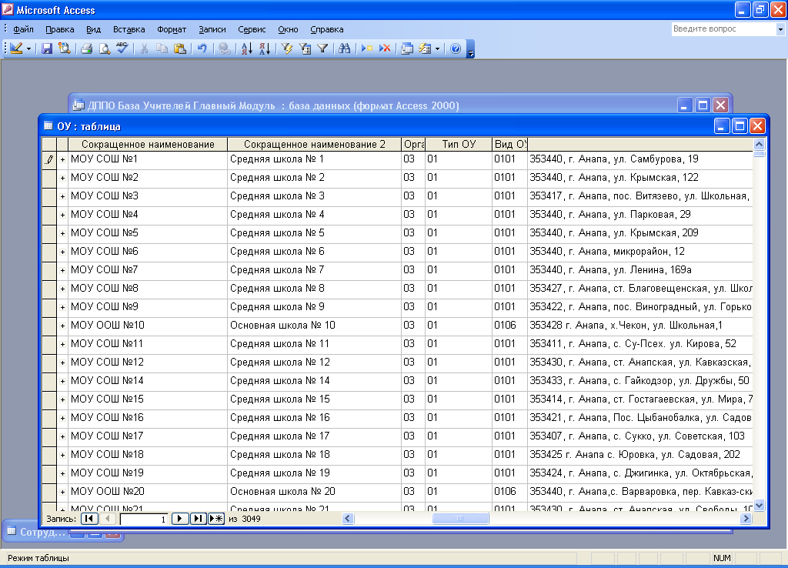Viewport: 788px width, 568px height.
Task: Open the Справка menu
Action: point(326,29)
